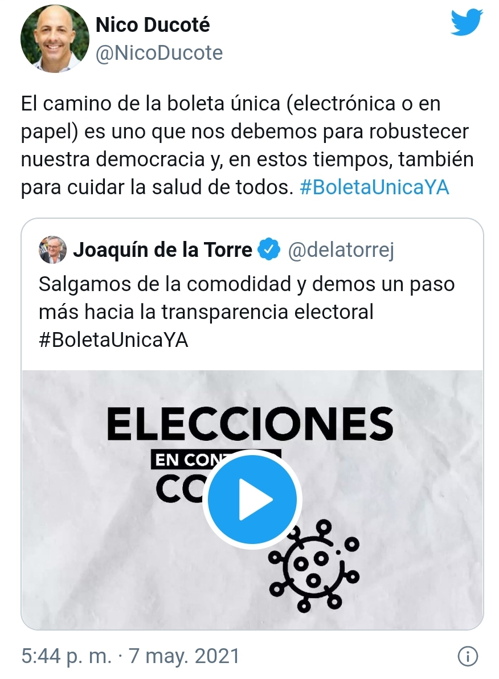Click the quoted tweet's #BoletaUnicaYA hashtag
This screenshot has height=679, width=499.
coord(113,340)
